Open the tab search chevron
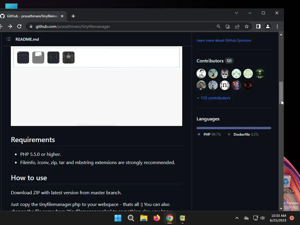300x225 pixels. [236, 13]
